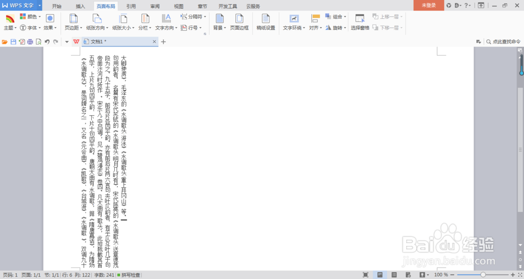Screen dimensions: 524x279
Task: Click the zoom out minus button
Action: pyautogui.click(x=453, y=275)
